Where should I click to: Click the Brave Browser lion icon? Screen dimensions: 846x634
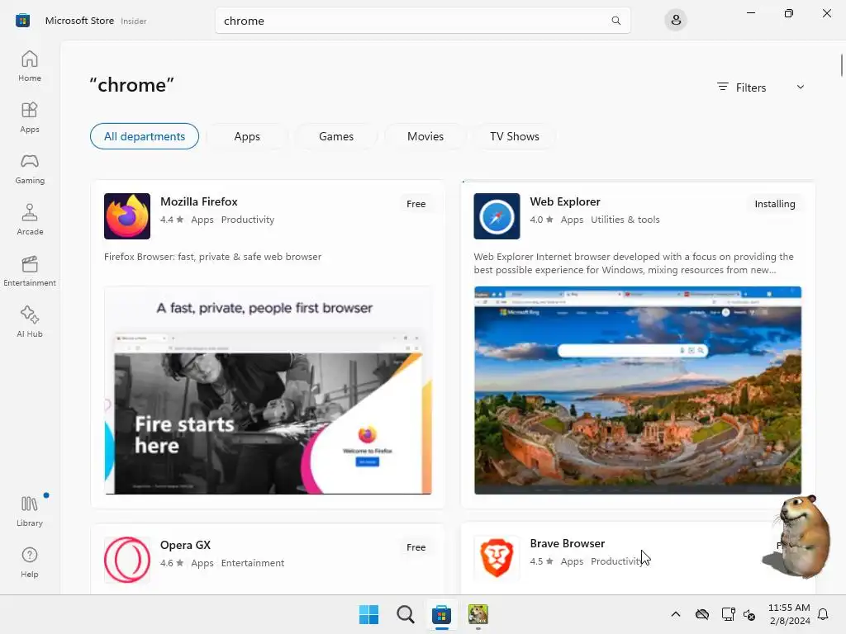point(497,558)
